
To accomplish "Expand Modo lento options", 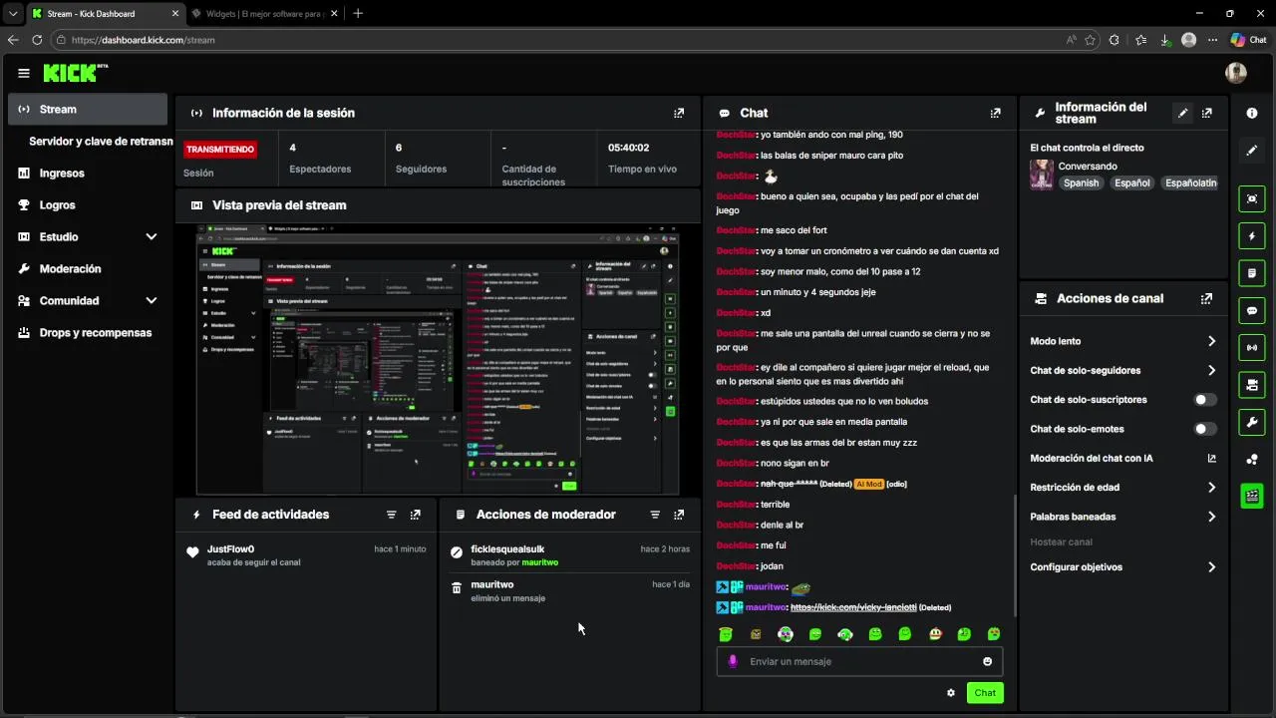I will click(x=1211, y=341).
